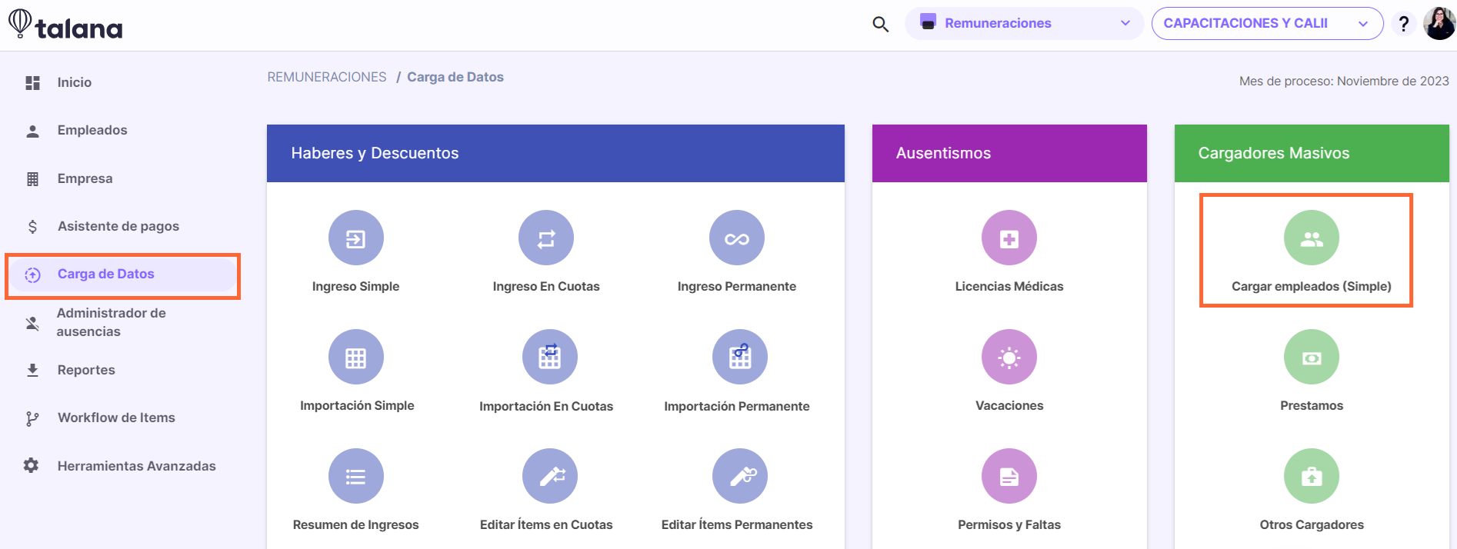Open the Ingreso Simple icon
Screen dimensions: 1457x549
(x=355, y=238)
